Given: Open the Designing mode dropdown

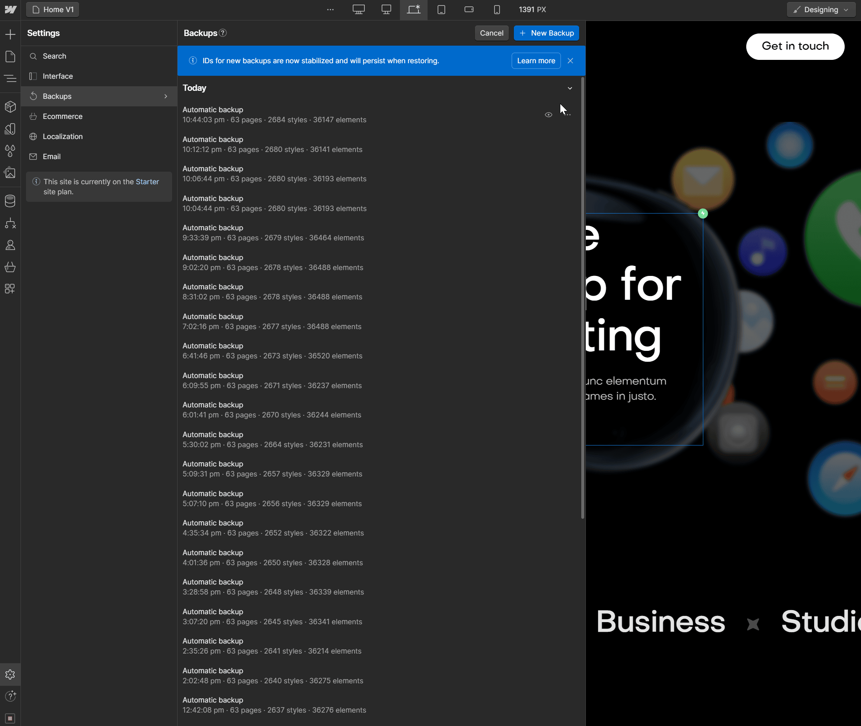Looking at the screenshot, I should [x=821, y=10].
